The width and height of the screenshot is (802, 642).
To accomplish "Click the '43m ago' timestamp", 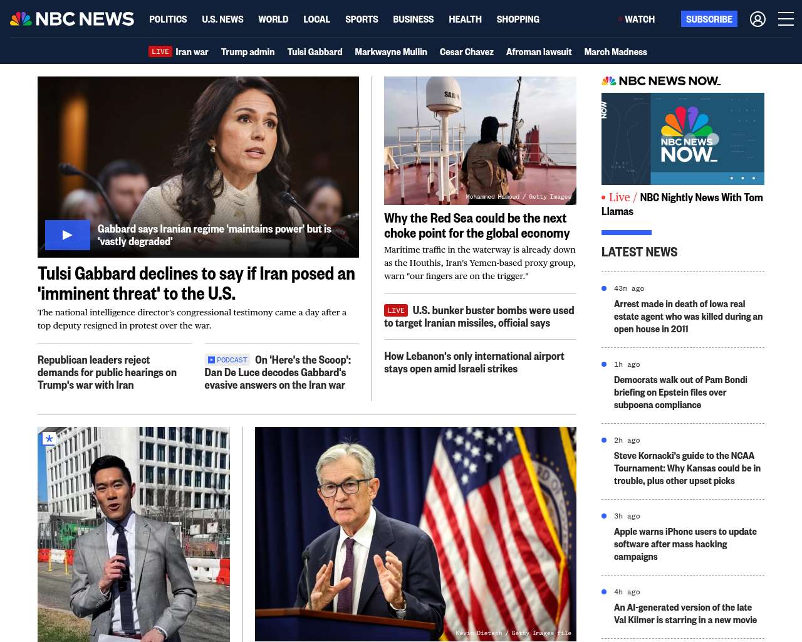I will click(x=629, y=288).
